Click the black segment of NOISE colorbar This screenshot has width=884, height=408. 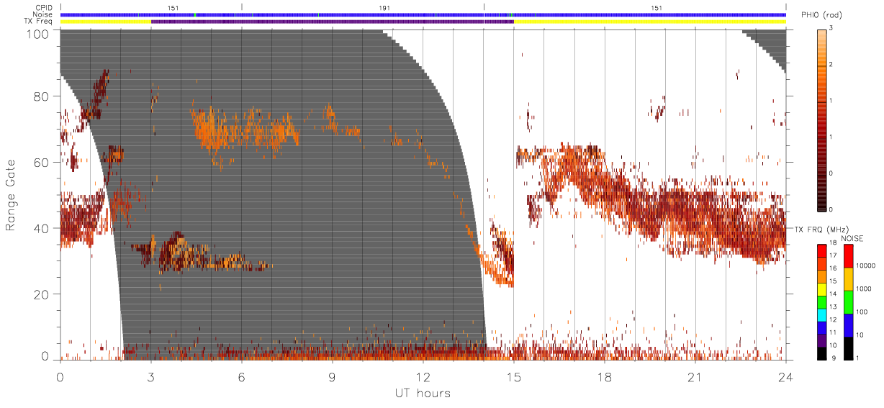(x=848, y=347)
